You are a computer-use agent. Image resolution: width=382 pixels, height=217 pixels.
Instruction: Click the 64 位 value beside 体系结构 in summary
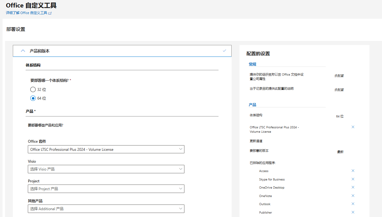[x=340, y=116]
